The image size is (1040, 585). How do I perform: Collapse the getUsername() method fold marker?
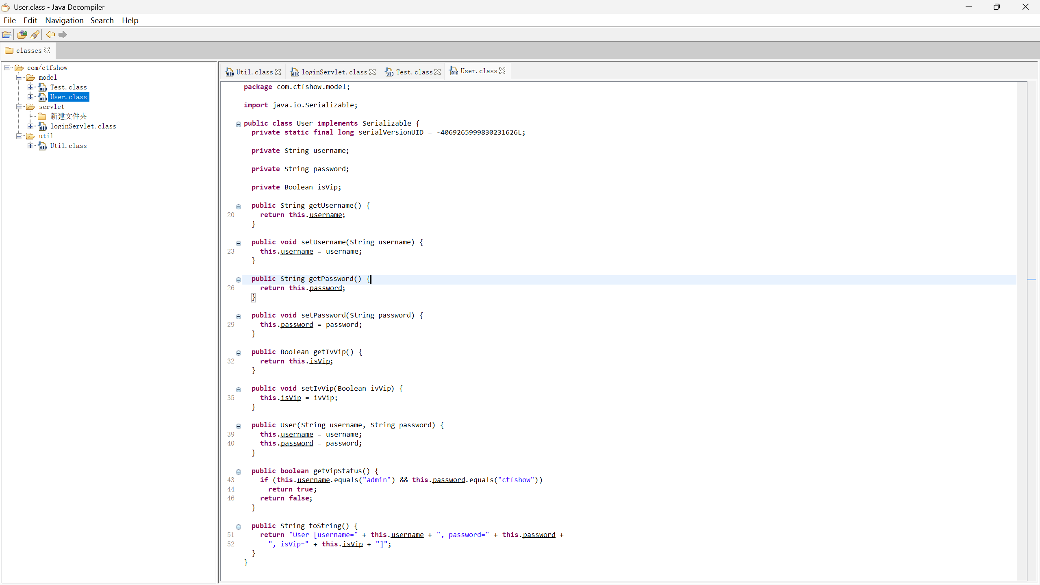tap(239, 207)
